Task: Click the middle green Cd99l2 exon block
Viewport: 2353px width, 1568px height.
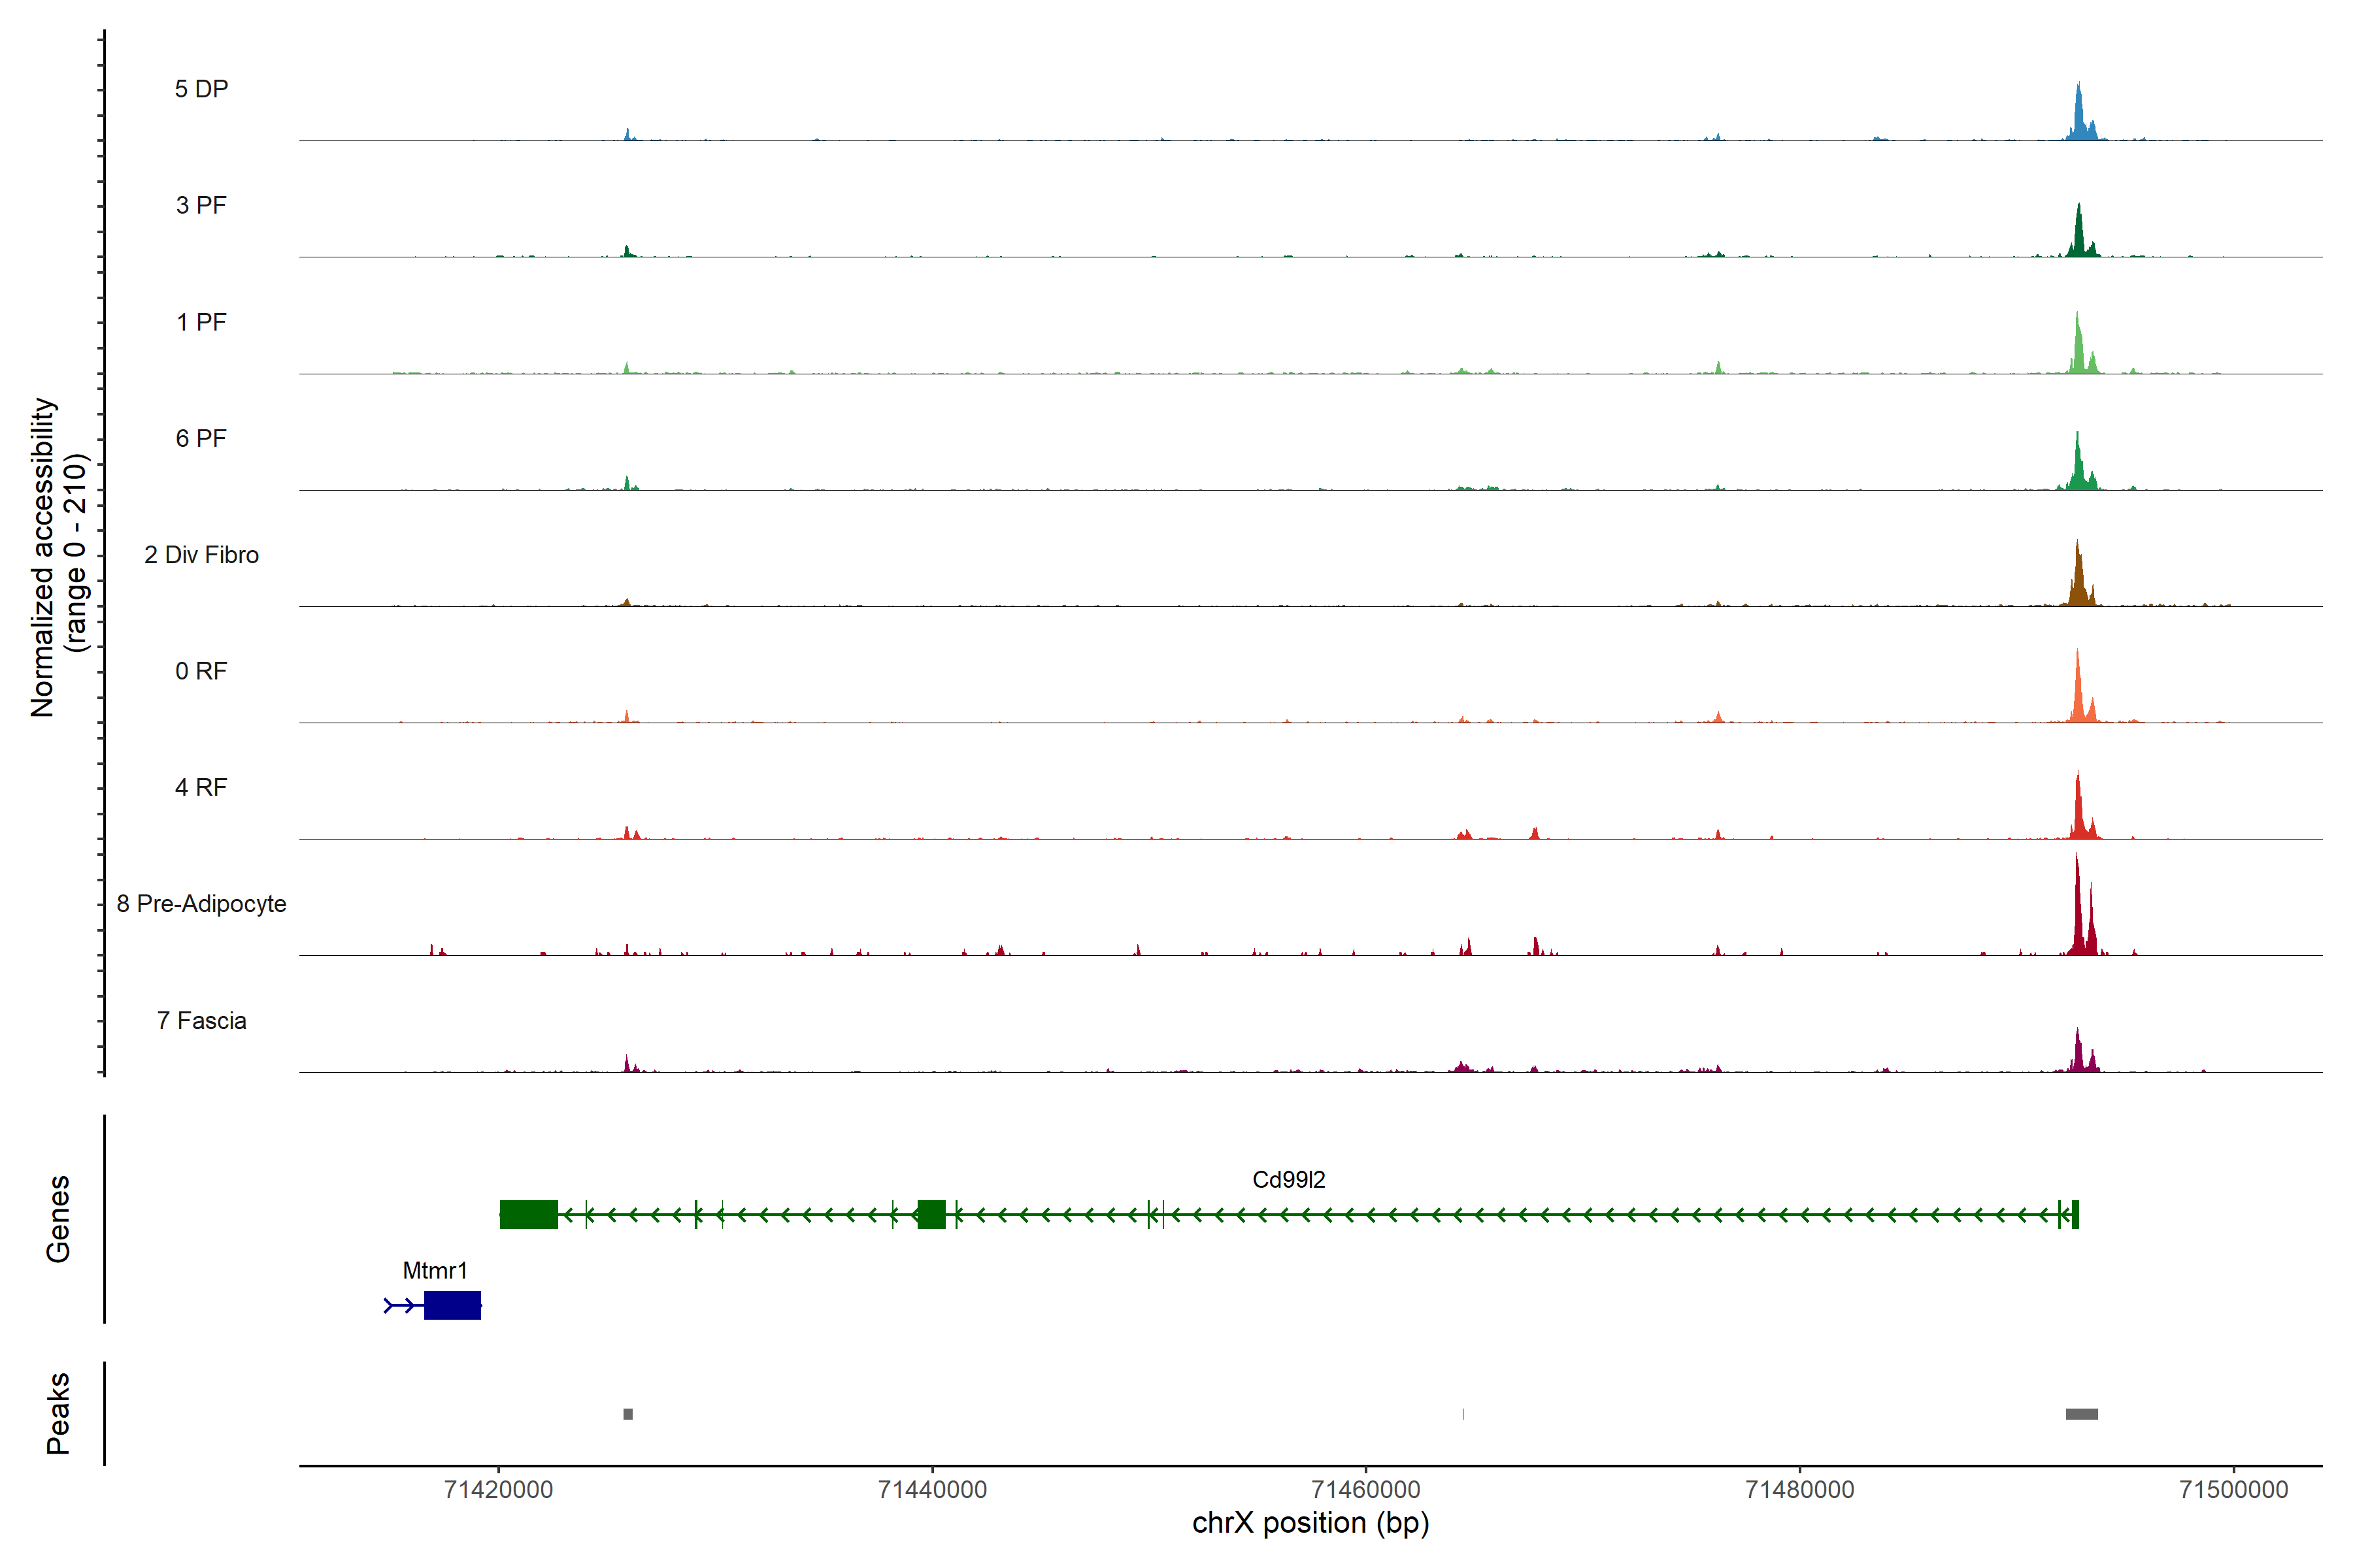Action: click(931, 1215)
